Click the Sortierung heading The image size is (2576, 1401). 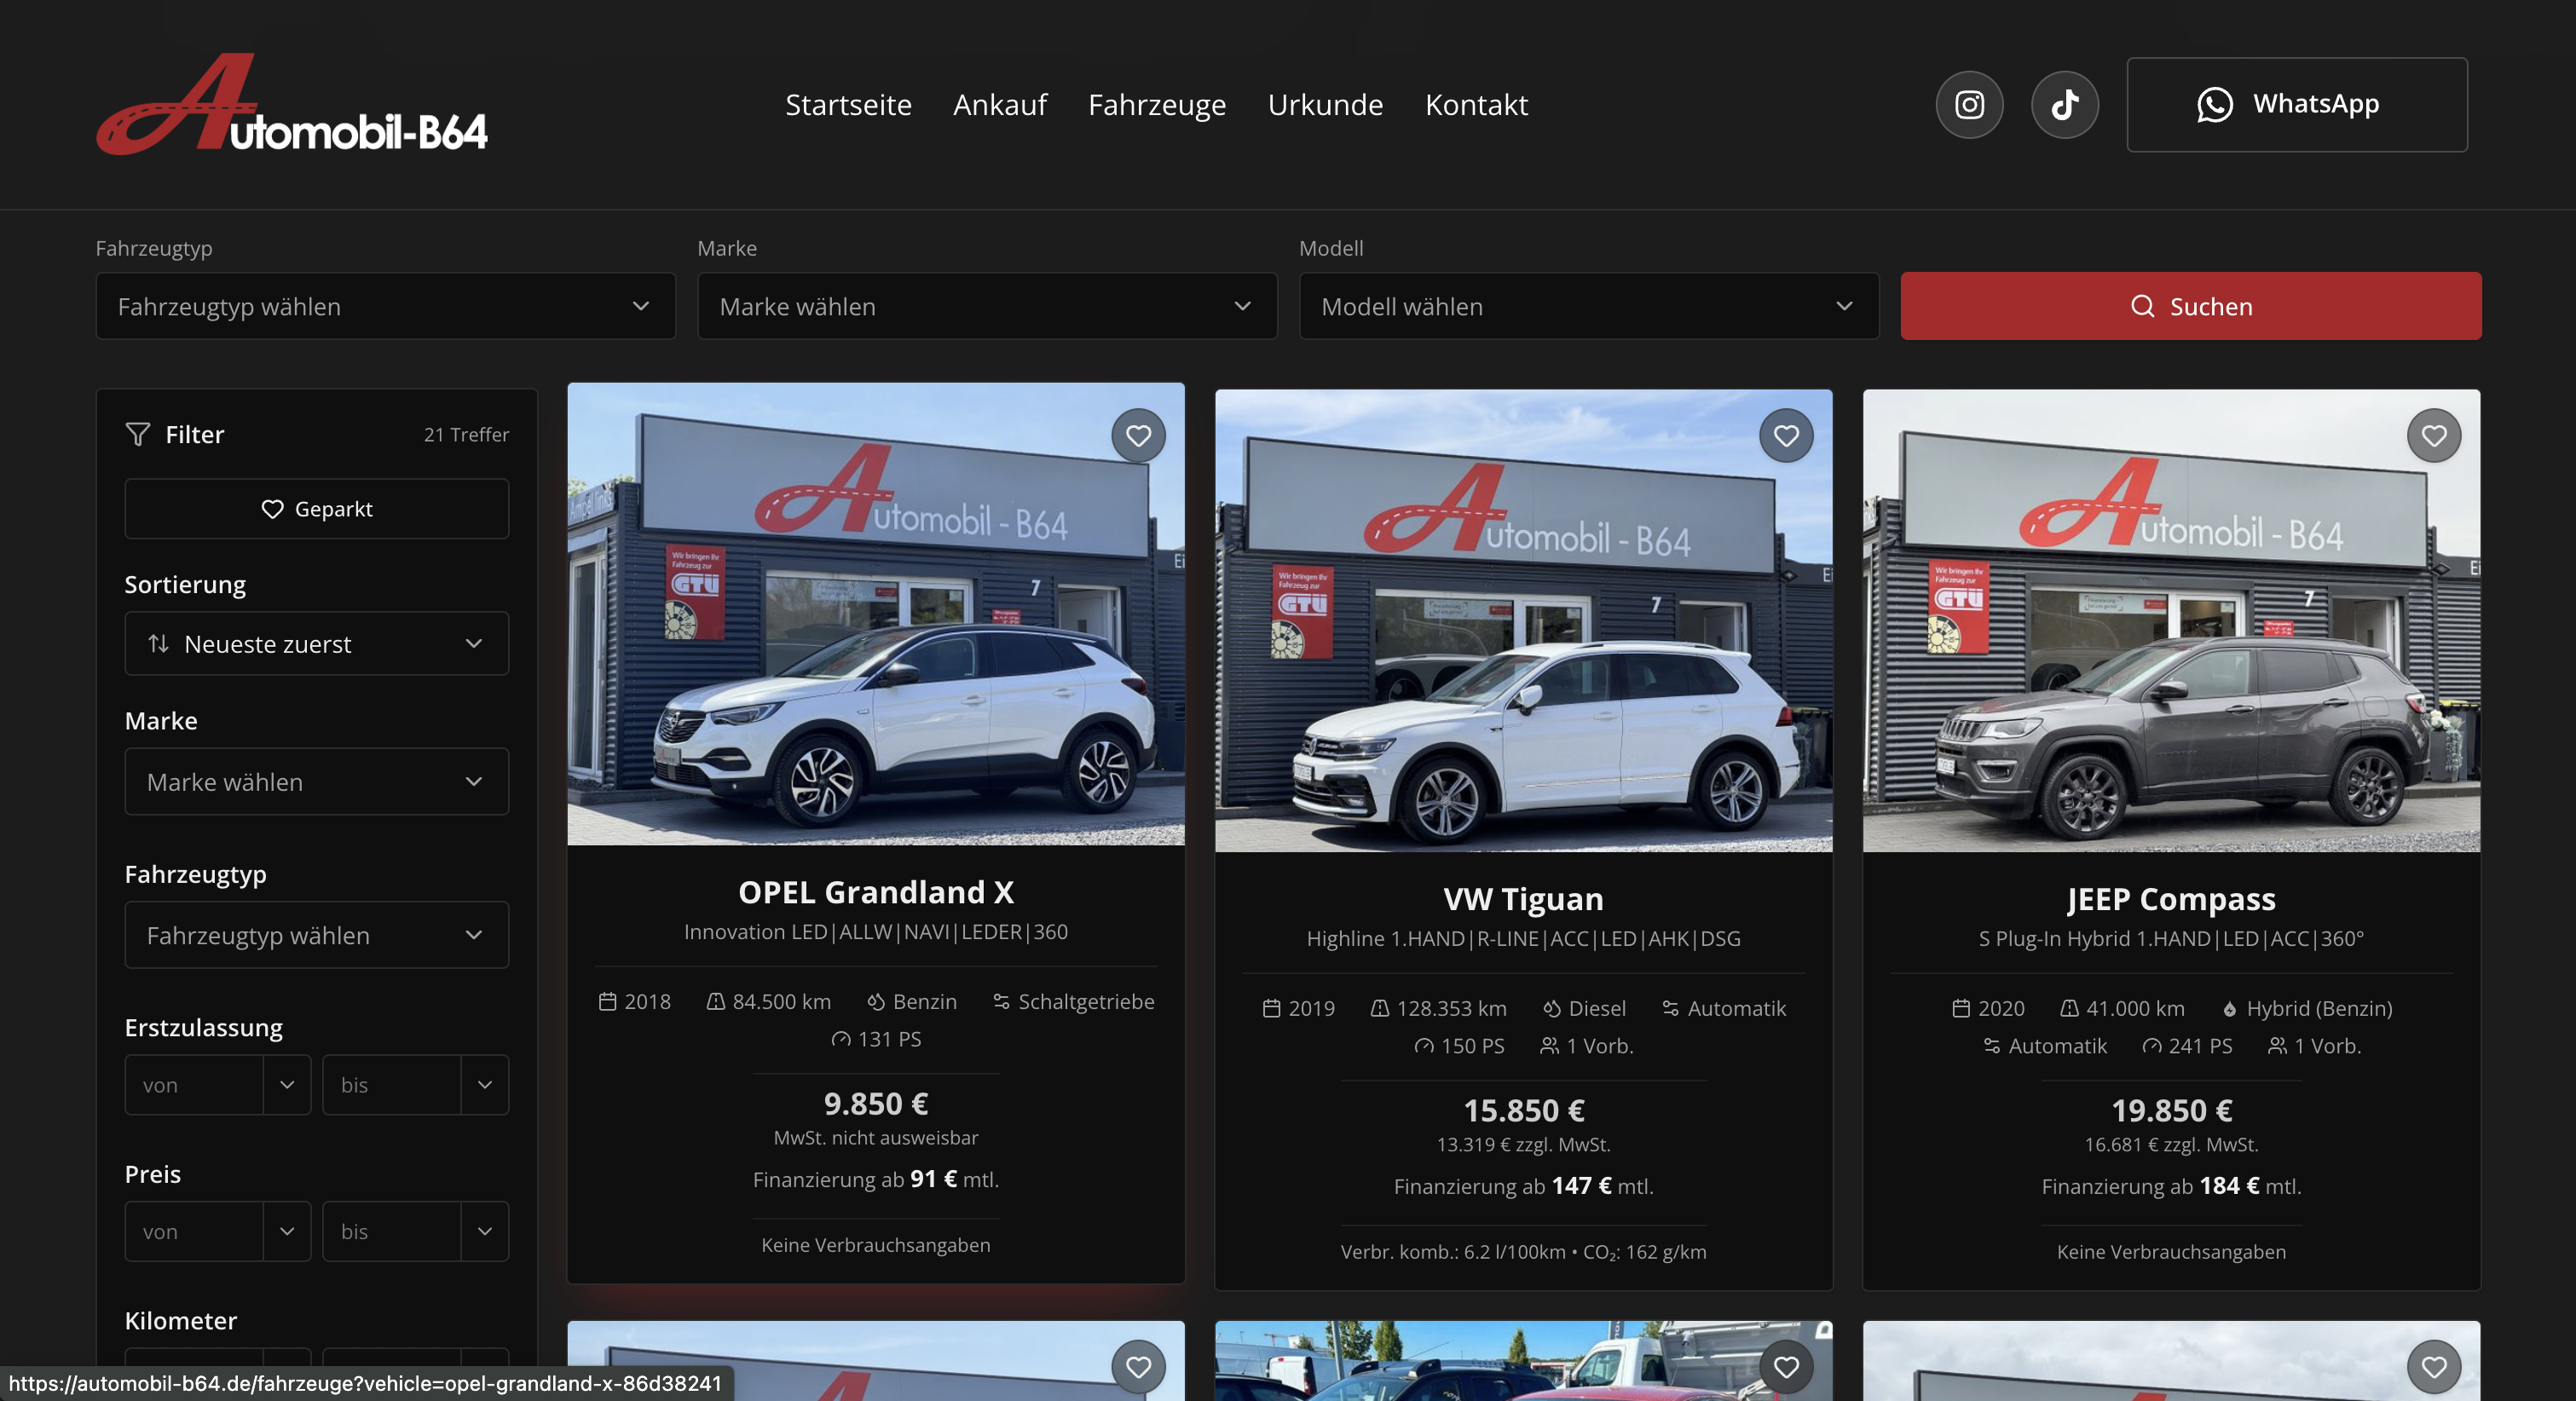[x=185, y=585]
